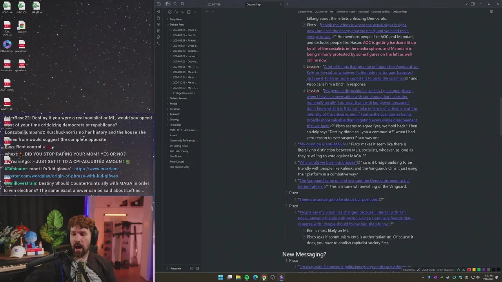Viewport: 502px width, 282px height.
Task: Create a new note icon
Action: coord(170,12)
